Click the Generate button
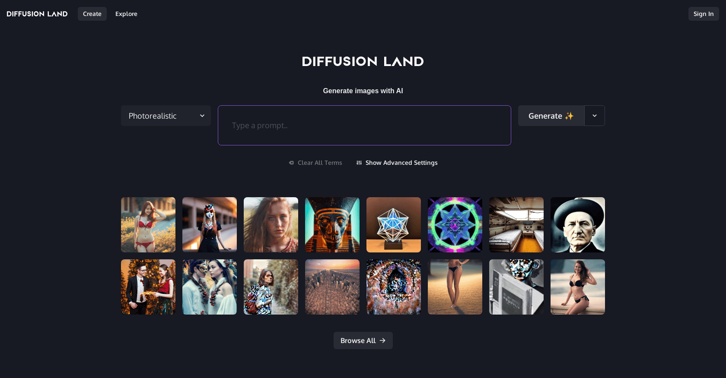Viewport: 726px width, 378px height. (551, 116)
